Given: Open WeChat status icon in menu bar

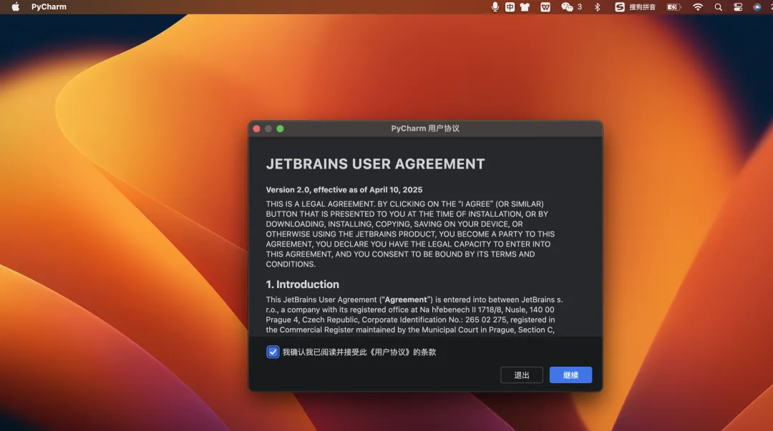Looking at the screenshot, I should (568, 7).
